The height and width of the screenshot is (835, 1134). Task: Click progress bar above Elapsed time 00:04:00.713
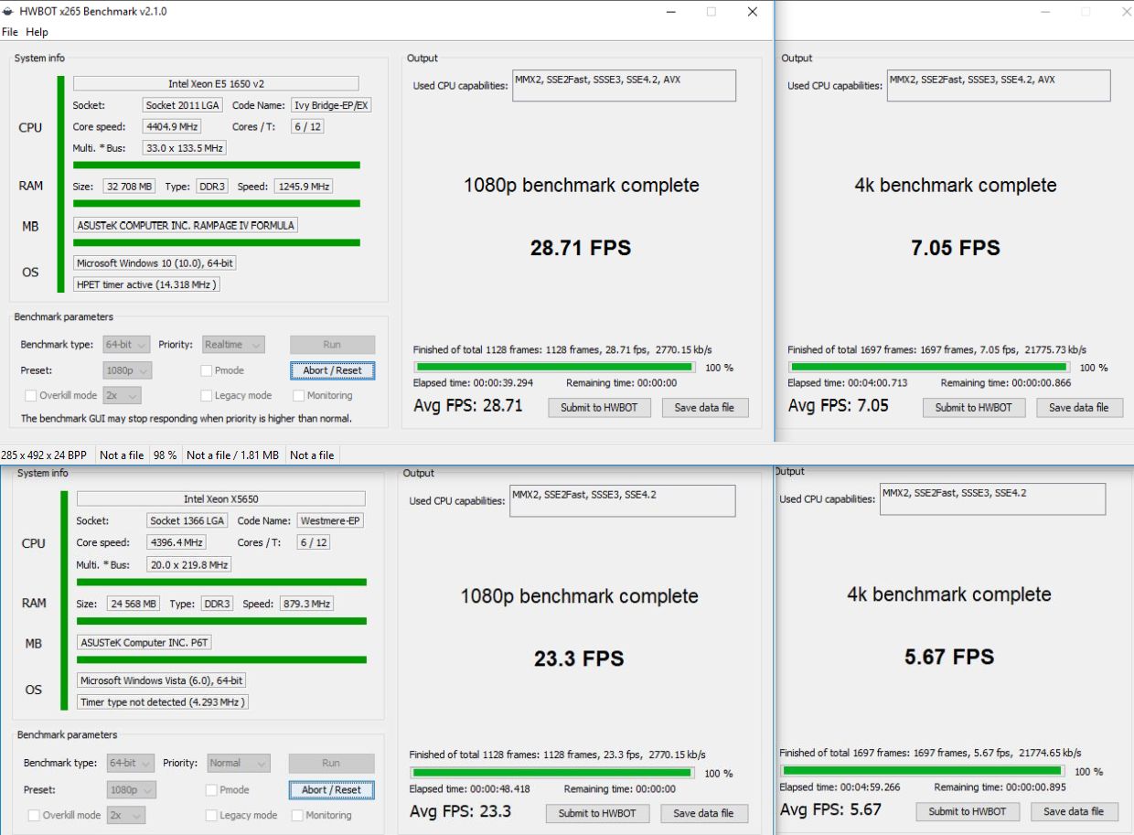pos(928,367)
